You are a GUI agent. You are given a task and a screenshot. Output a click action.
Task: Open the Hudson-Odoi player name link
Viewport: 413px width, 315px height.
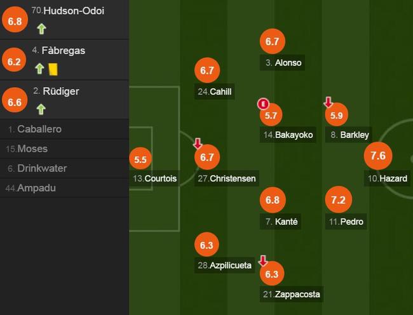tap(74, 11)
